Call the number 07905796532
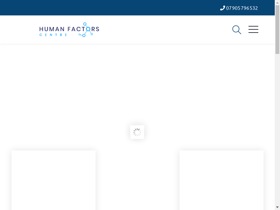 click(242, 8)
